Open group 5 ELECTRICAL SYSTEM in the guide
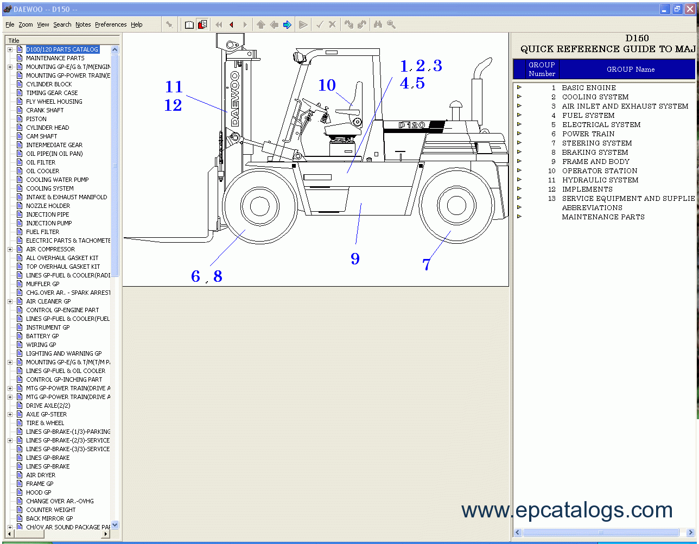 601,124
